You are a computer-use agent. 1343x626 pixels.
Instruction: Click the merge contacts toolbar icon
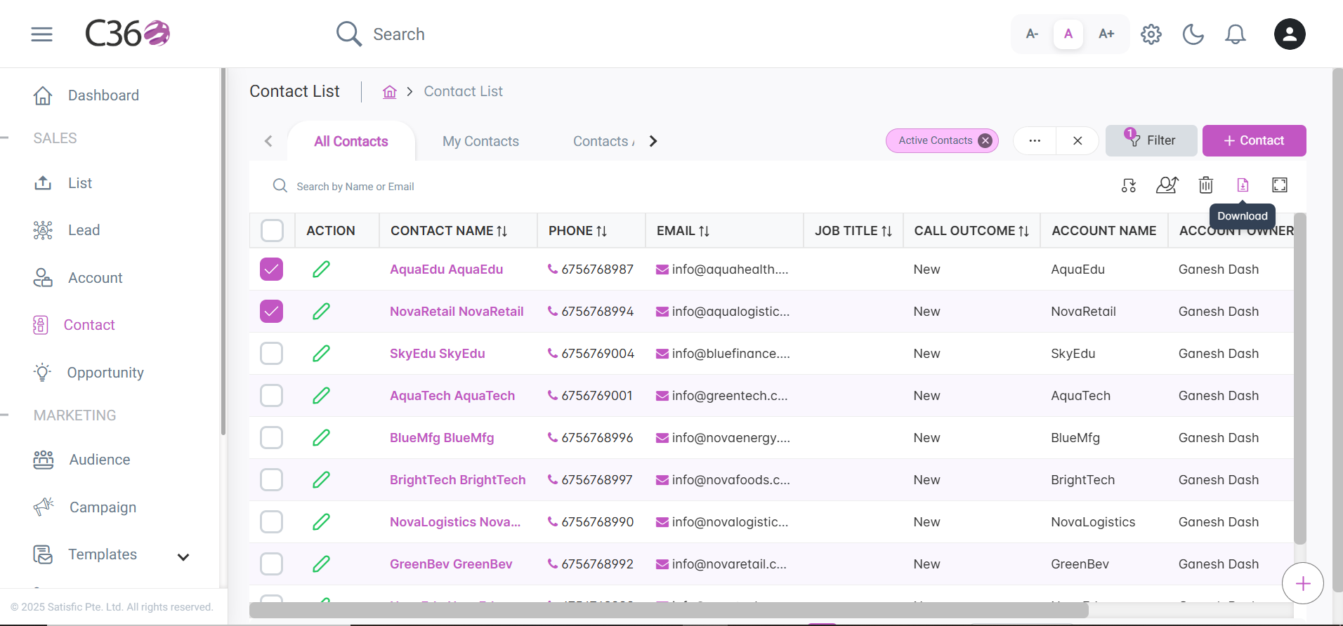coord(1129,185)
